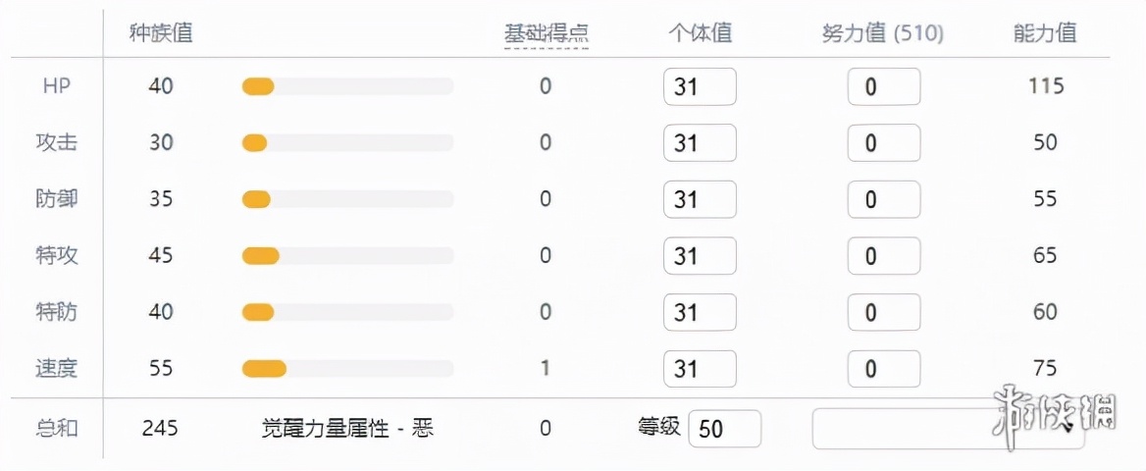Open the dropdown next to the level field

point(949,429)
